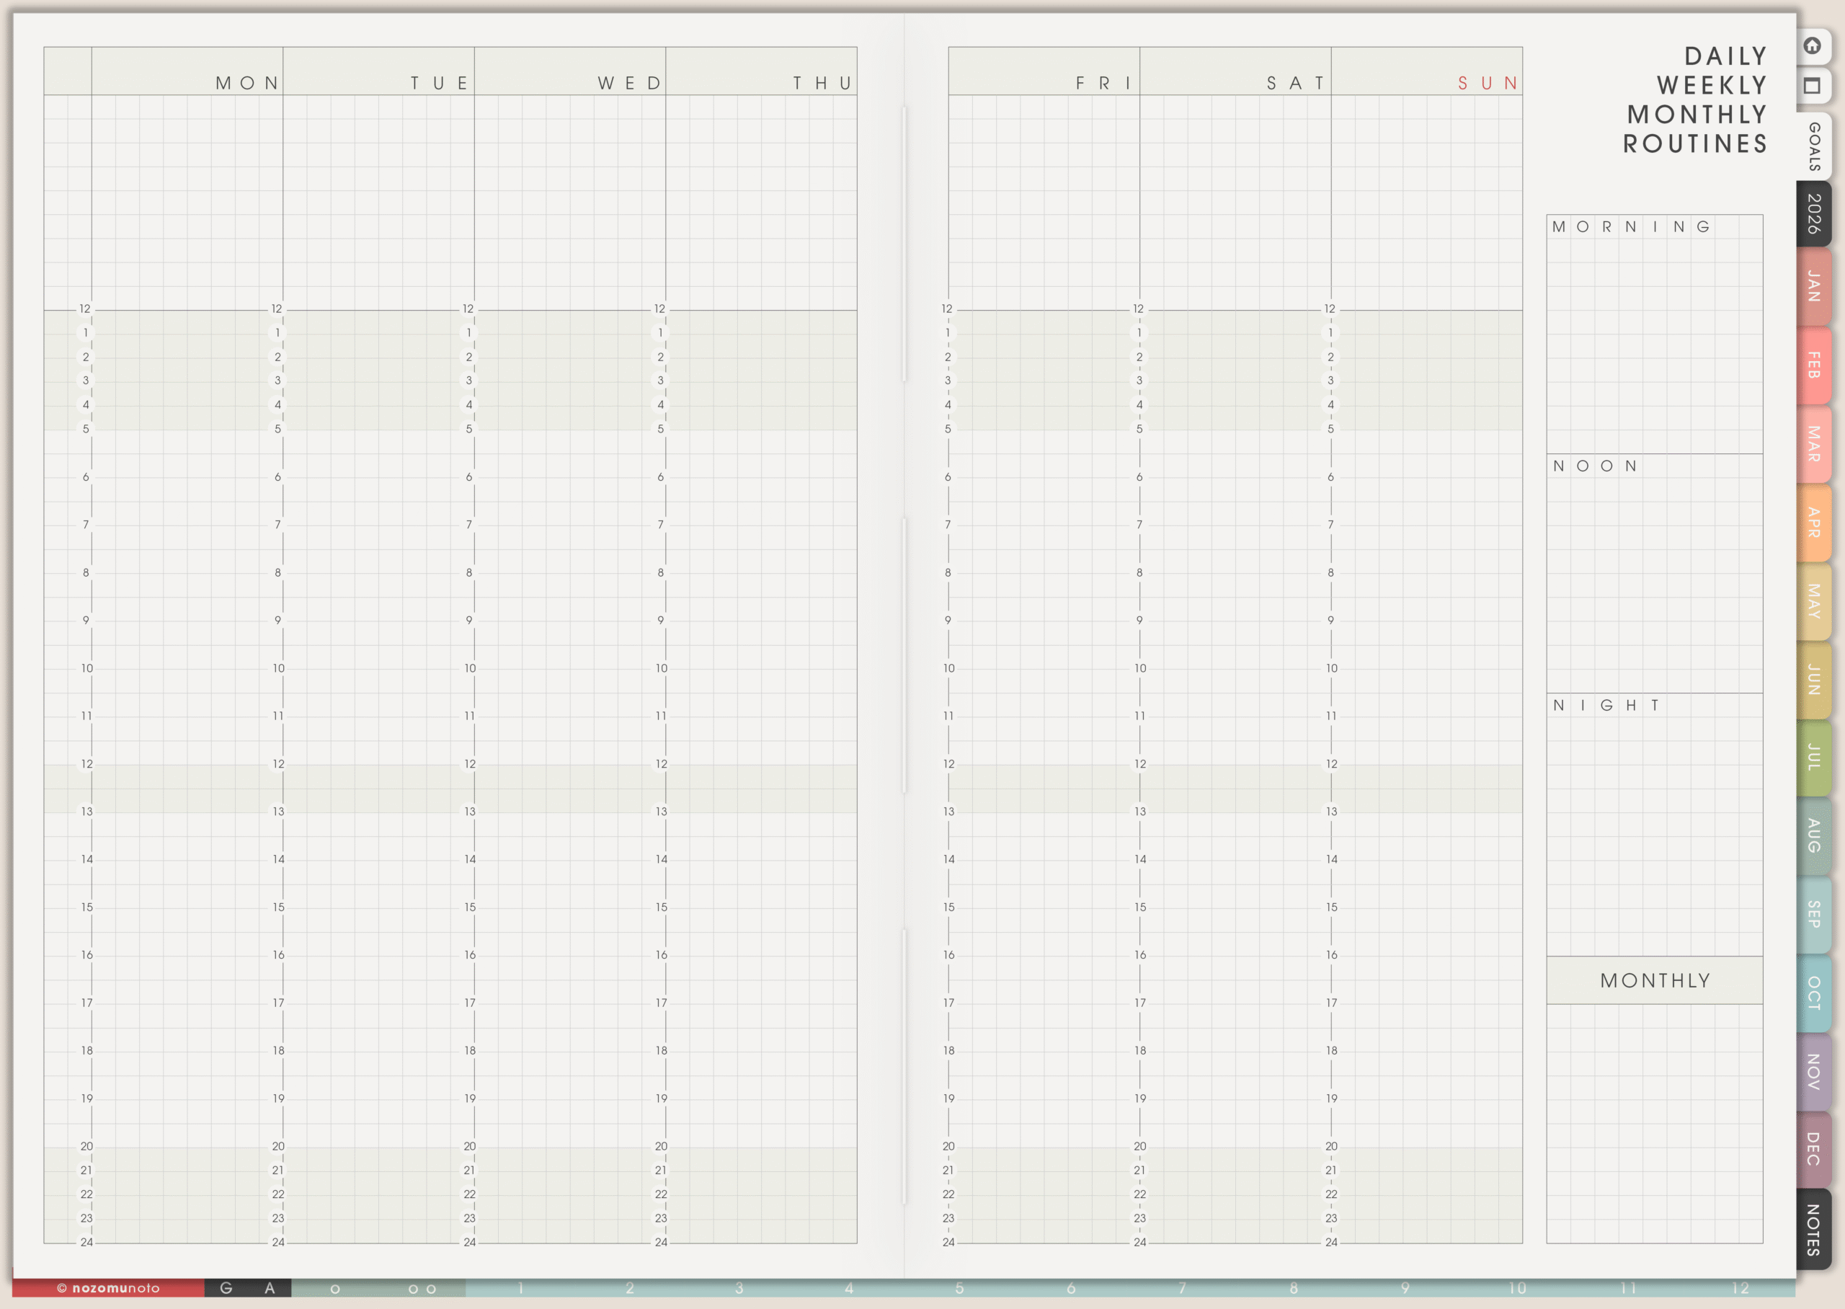The image size is (1845, 1309).
Task: Go to the JAN month tab
Action: coord(1813,286)
